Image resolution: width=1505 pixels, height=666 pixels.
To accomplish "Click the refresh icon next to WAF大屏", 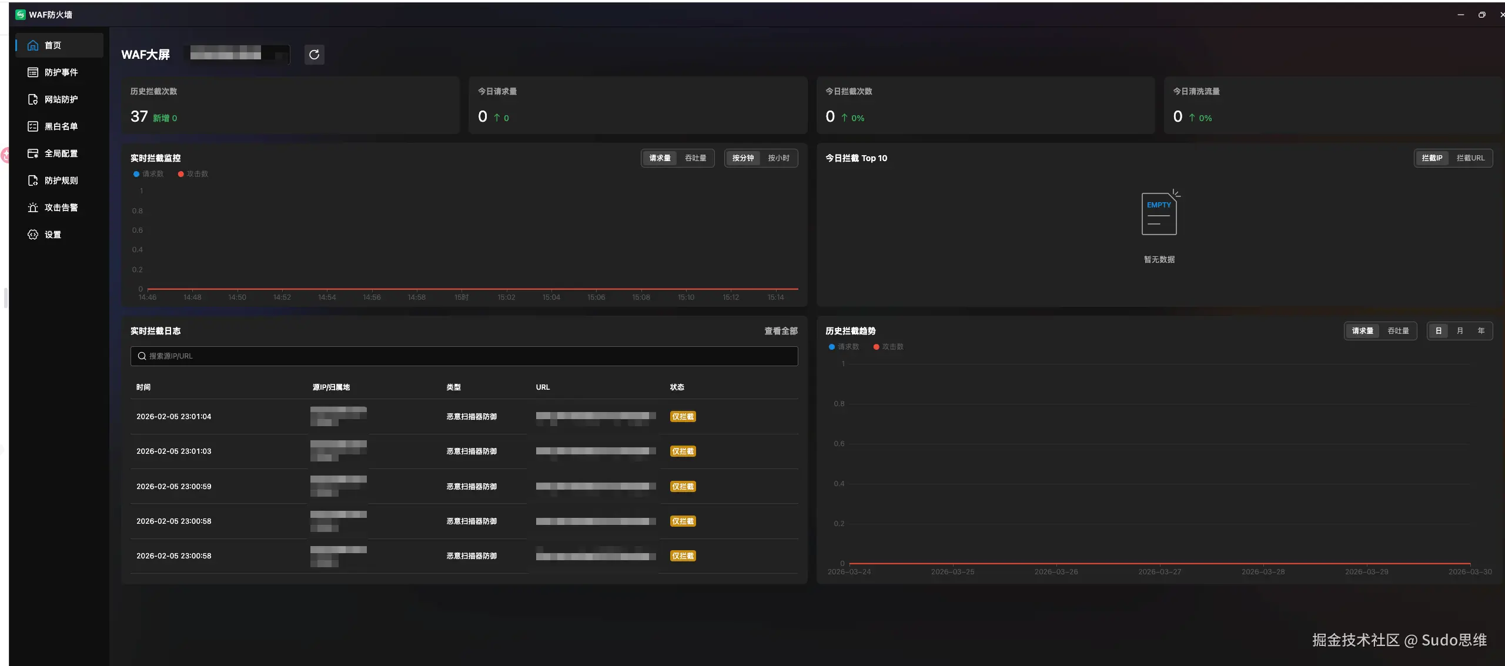I will pyautogui.click(x=314, y=55).
